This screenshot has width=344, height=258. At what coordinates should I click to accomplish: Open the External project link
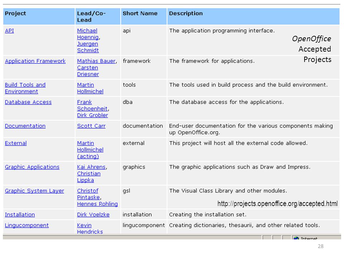16,143
